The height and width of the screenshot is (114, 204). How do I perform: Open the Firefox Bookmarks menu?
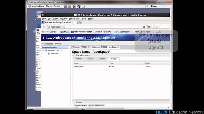[74, 19]
